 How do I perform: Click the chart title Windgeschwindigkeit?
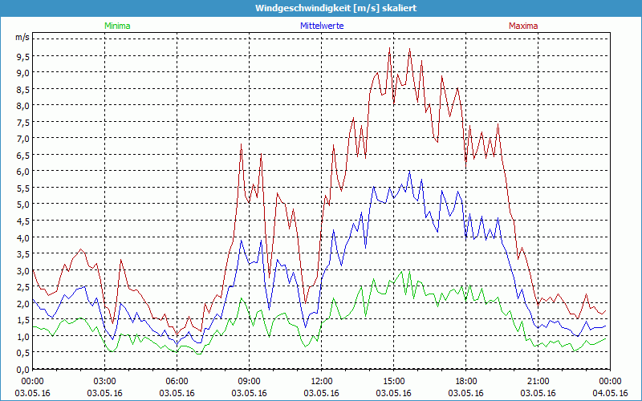point(320,8)
